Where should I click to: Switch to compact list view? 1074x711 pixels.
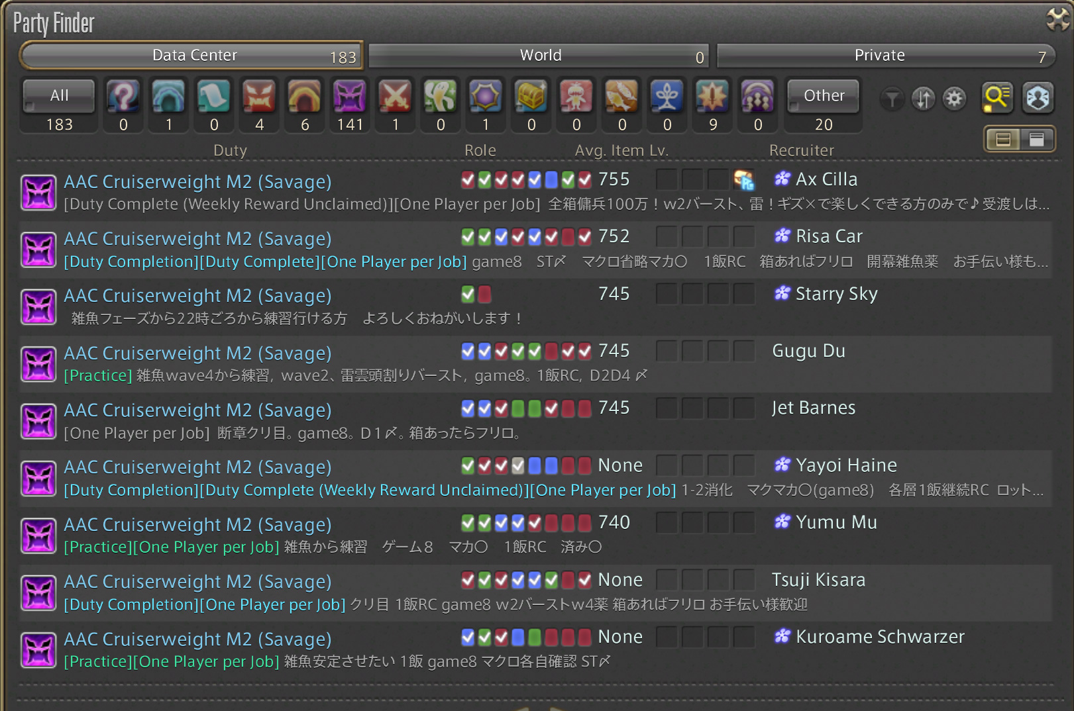[x=1036, y=139]
